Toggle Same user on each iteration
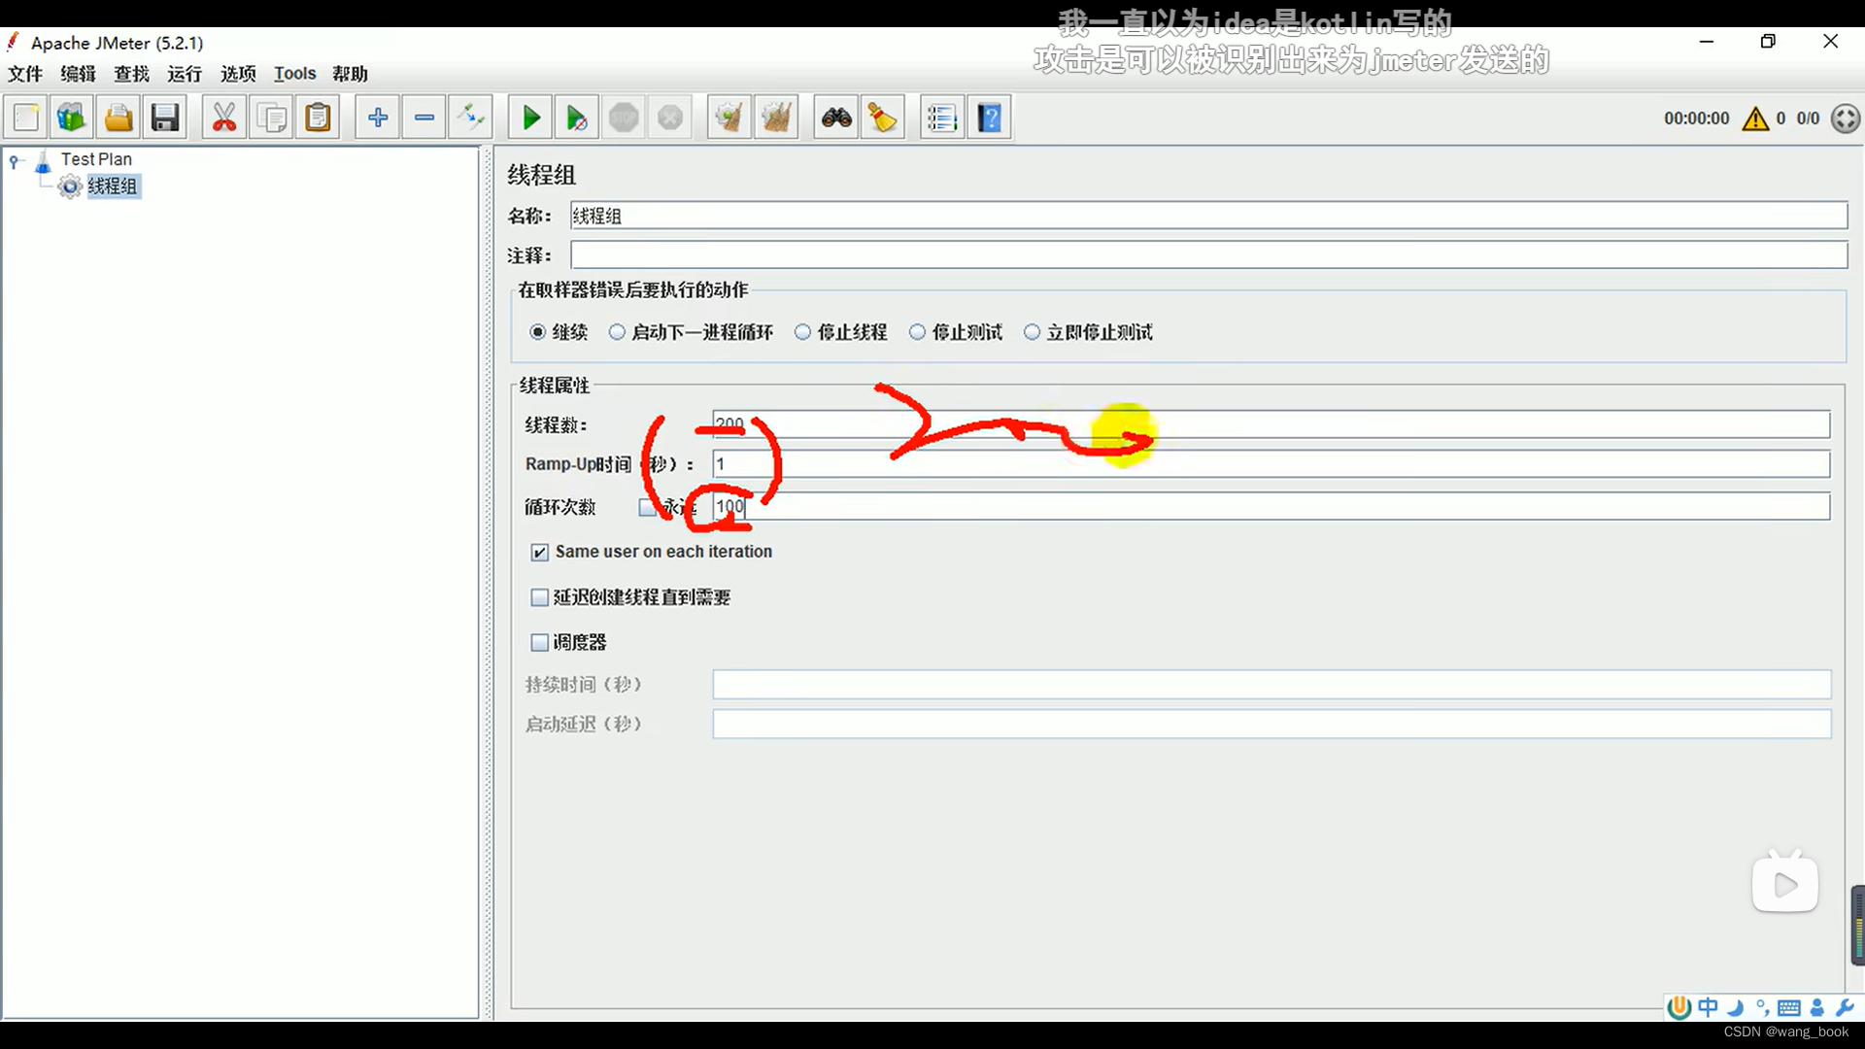Screen dimensions: 1865x1049 click(539, 553)
